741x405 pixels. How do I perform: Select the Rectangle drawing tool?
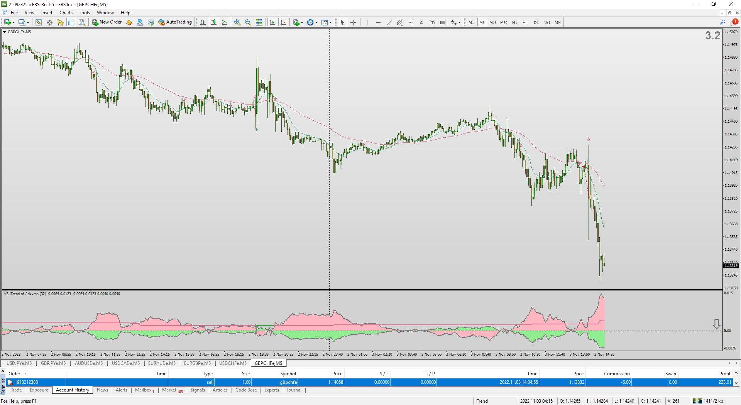point(443,22)
